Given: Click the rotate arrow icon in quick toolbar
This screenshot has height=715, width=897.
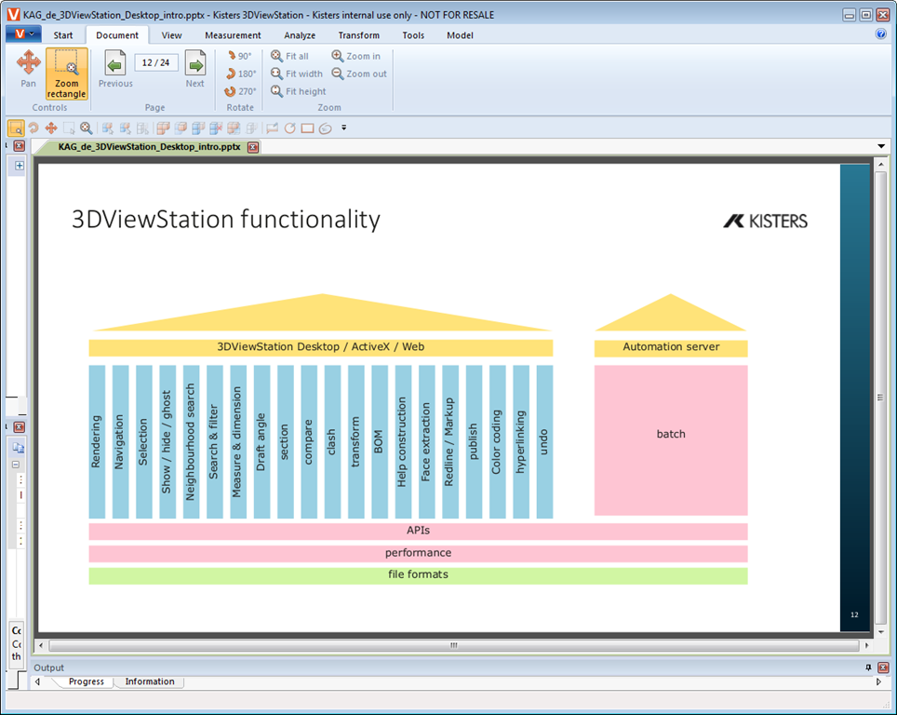Looking at the screenshot, I should [33, 128].
